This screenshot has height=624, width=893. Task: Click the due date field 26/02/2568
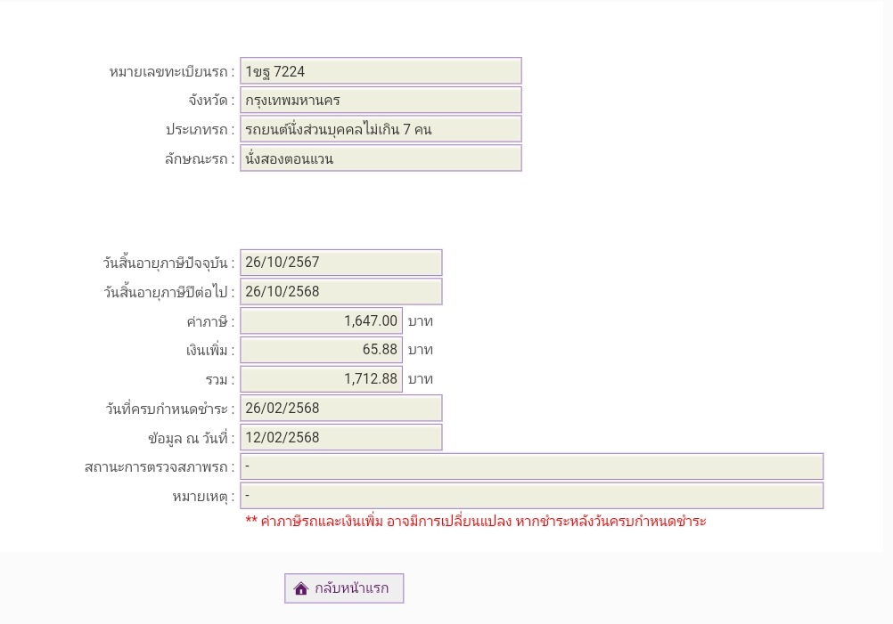(x=340, y=408)
